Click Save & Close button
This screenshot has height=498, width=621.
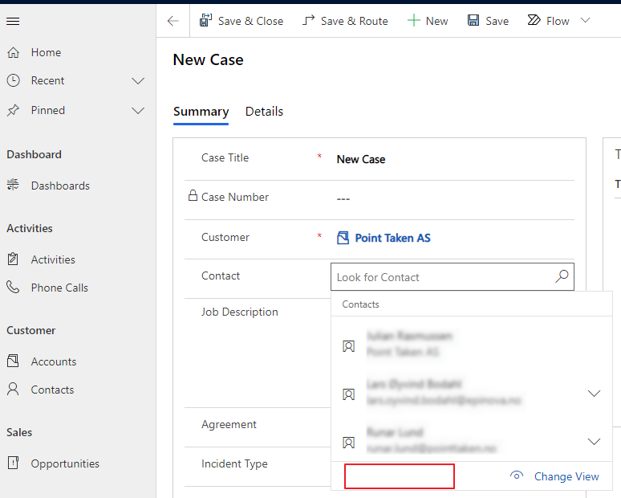tap(241, 21)
